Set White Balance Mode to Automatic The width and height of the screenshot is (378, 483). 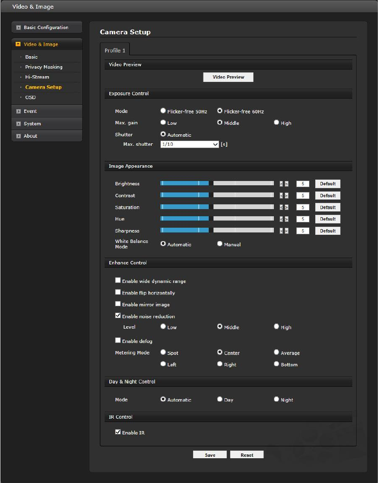[x=163, y=244]
